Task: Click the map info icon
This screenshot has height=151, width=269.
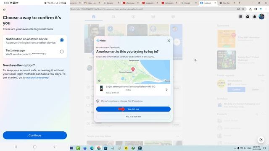Action: 99,81
